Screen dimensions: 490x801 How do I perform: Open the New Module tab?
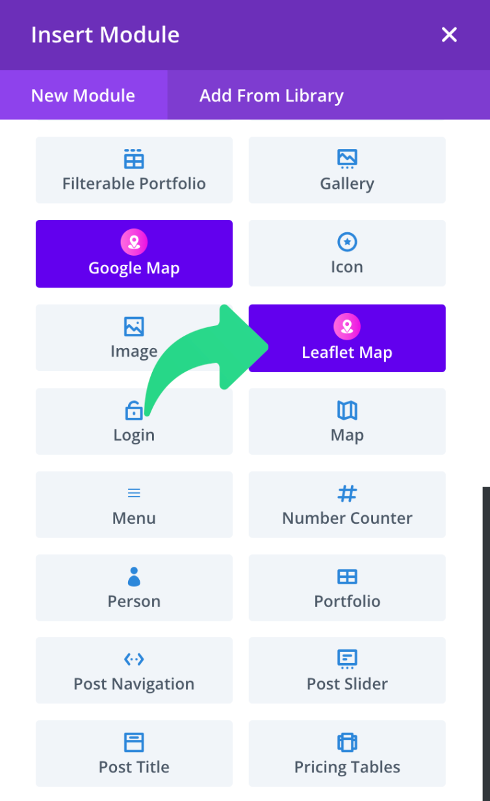(x=83, y=95)
